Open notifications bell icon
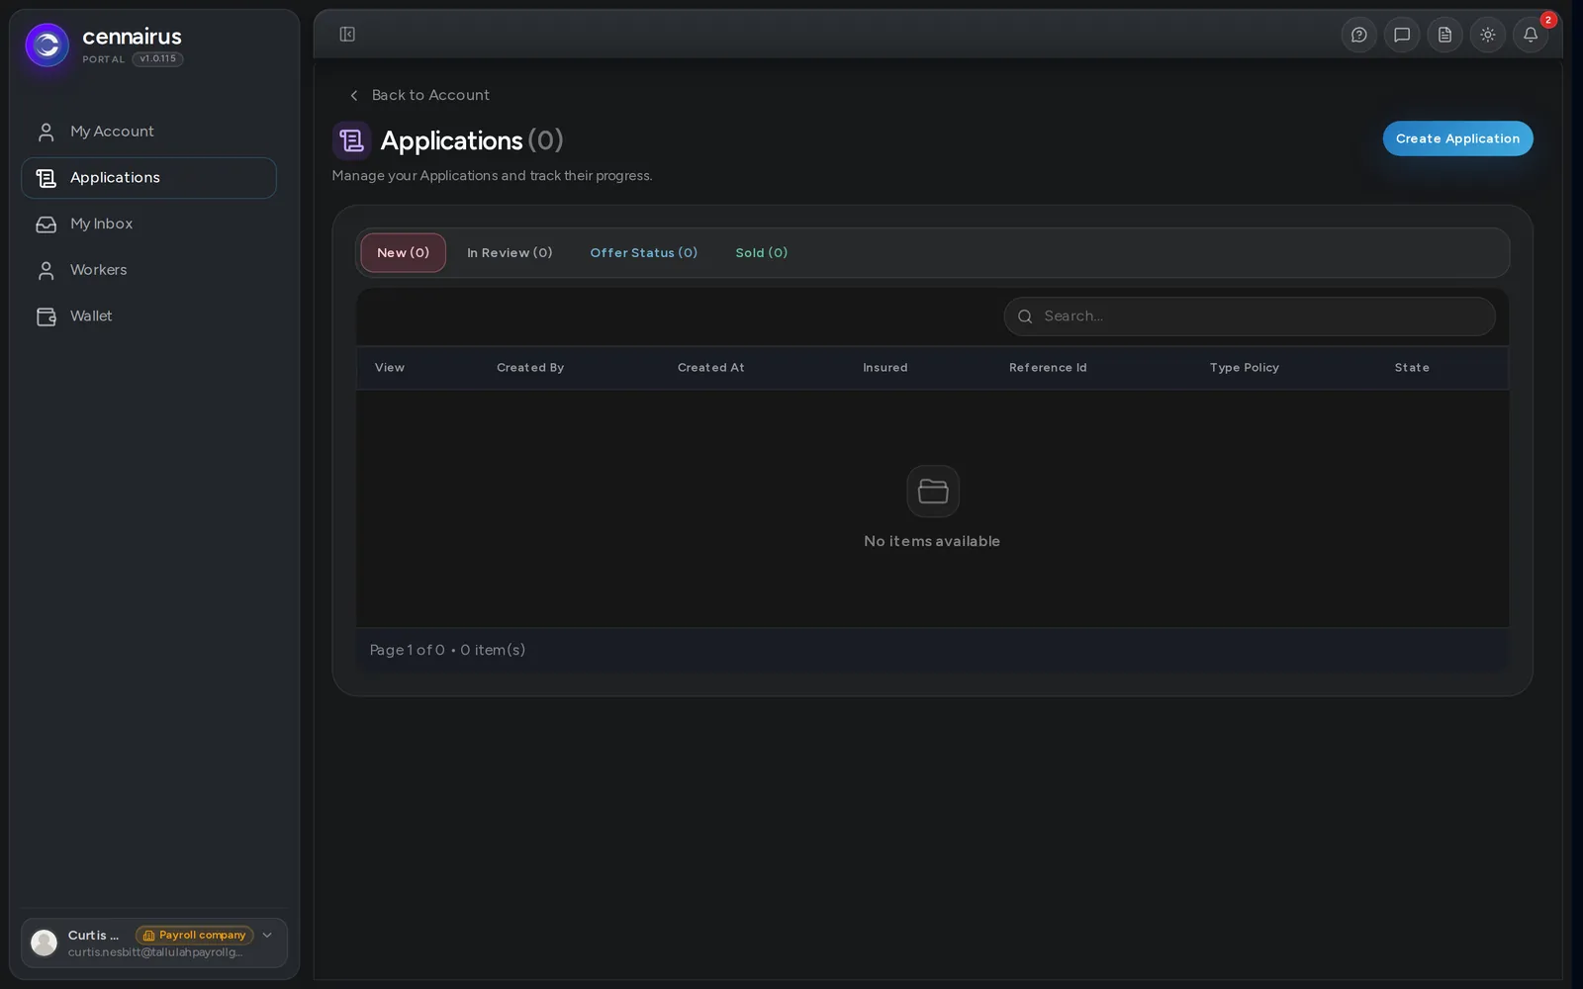The width and height of the screenshot is (1583, 989). tap(1531, 35)
